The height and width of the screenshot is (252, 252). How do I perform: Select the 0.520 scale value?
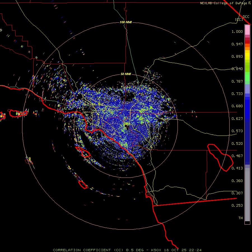(x=237, y=144)
